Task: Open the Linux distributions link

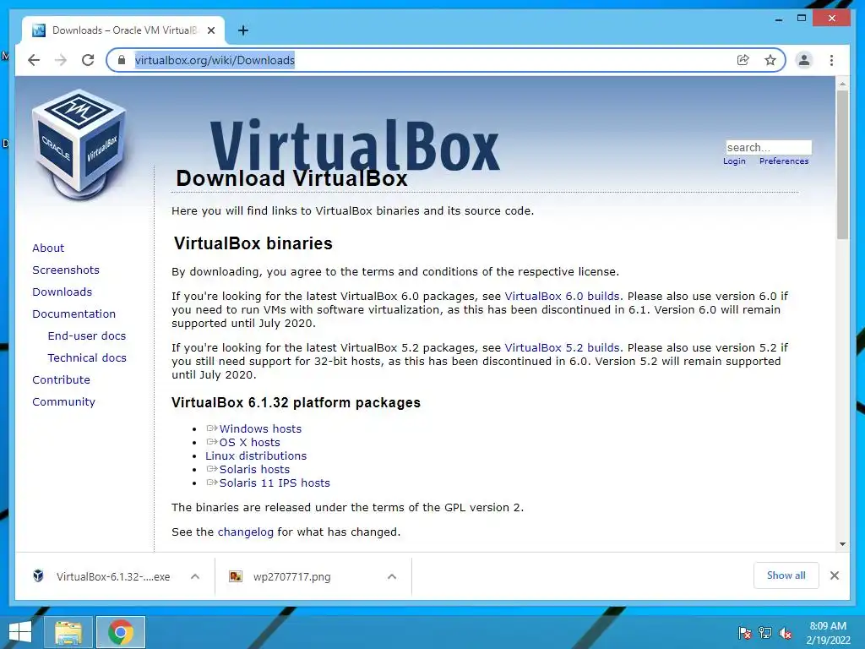Action: [256, 455]
